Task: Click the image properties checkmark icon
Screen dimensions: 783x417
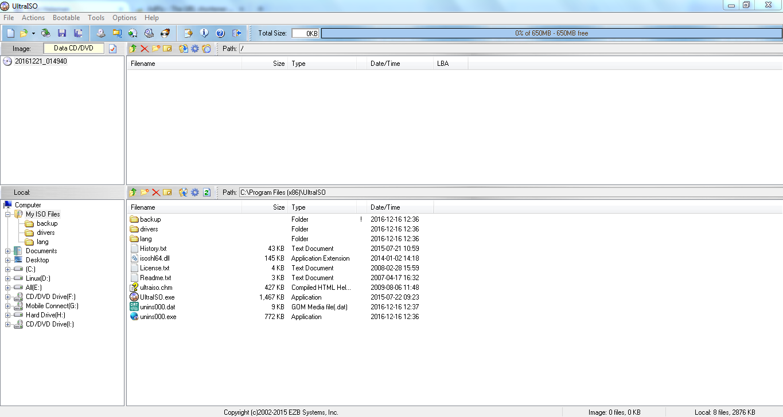Action: pos(113,49)
